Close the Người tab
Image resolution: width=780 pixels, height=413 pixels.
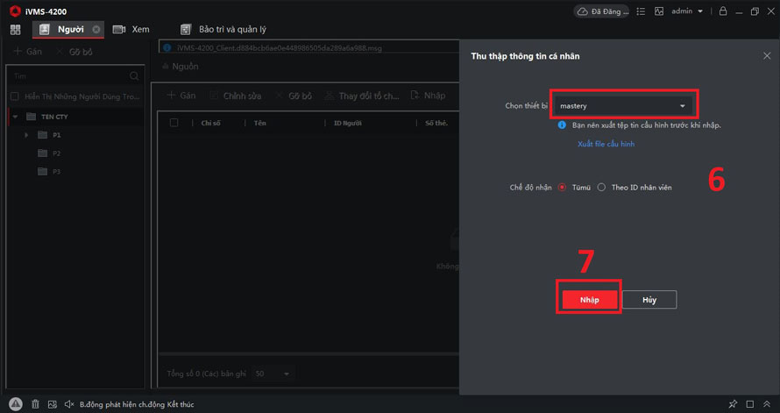coord(96,30)
